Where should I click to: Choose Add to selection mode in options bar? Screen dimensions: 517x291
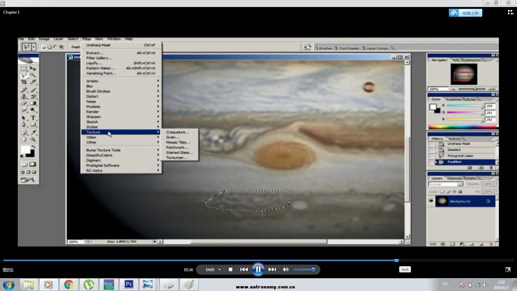(x=49, y=47)
